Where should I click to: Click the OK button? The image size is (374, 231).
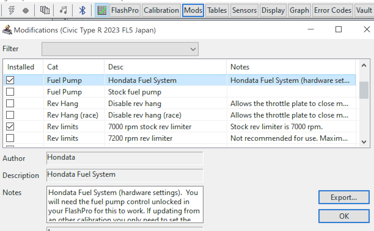point(343,216)
